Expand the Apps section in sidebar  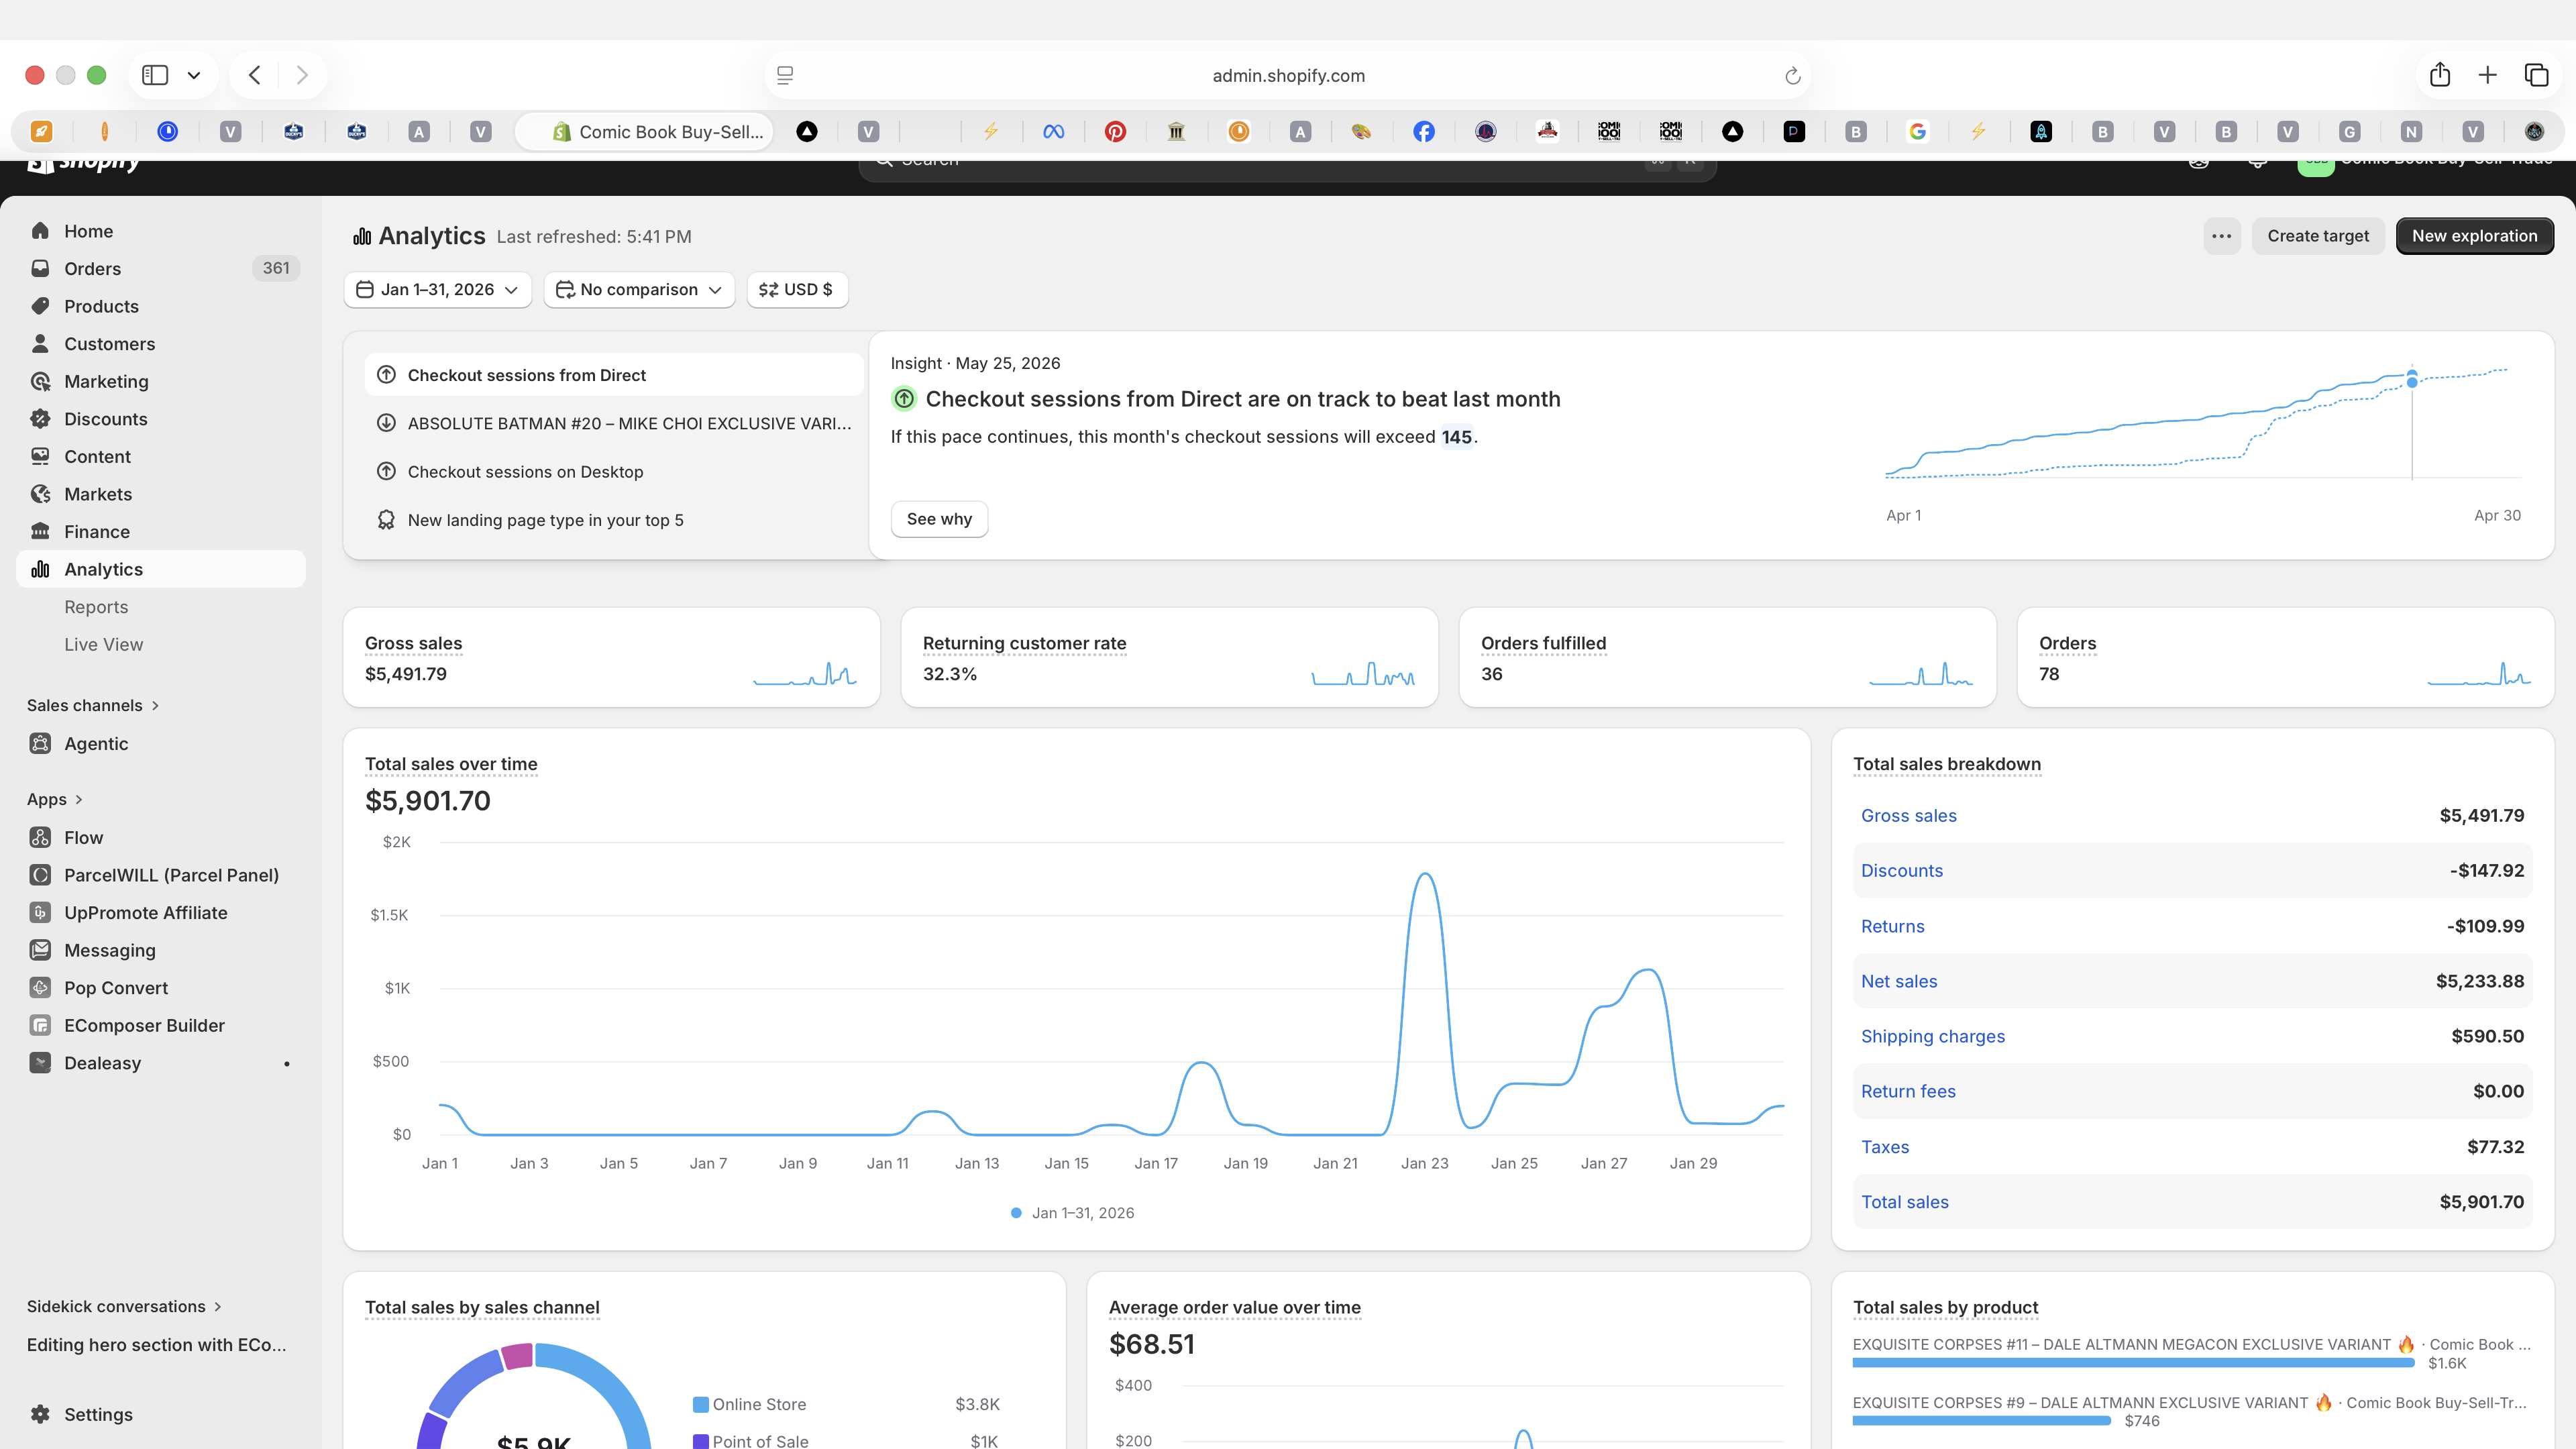click(55, 799)
